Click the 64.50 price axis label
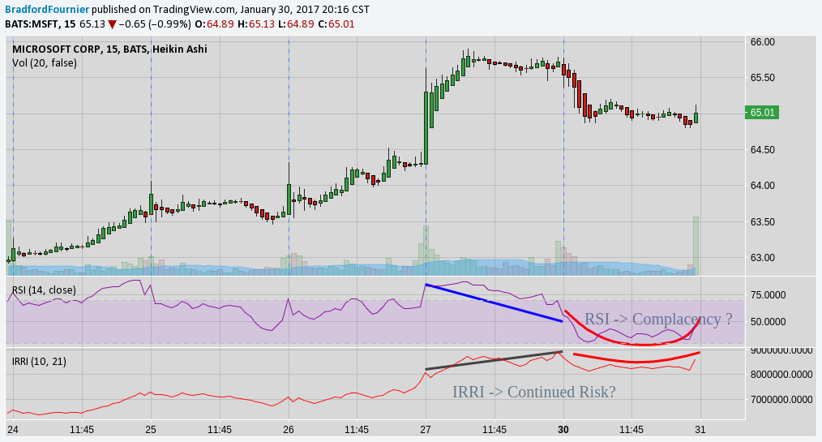Image resolution: width=822 pixels, height=442 pixels. [762, 150]
